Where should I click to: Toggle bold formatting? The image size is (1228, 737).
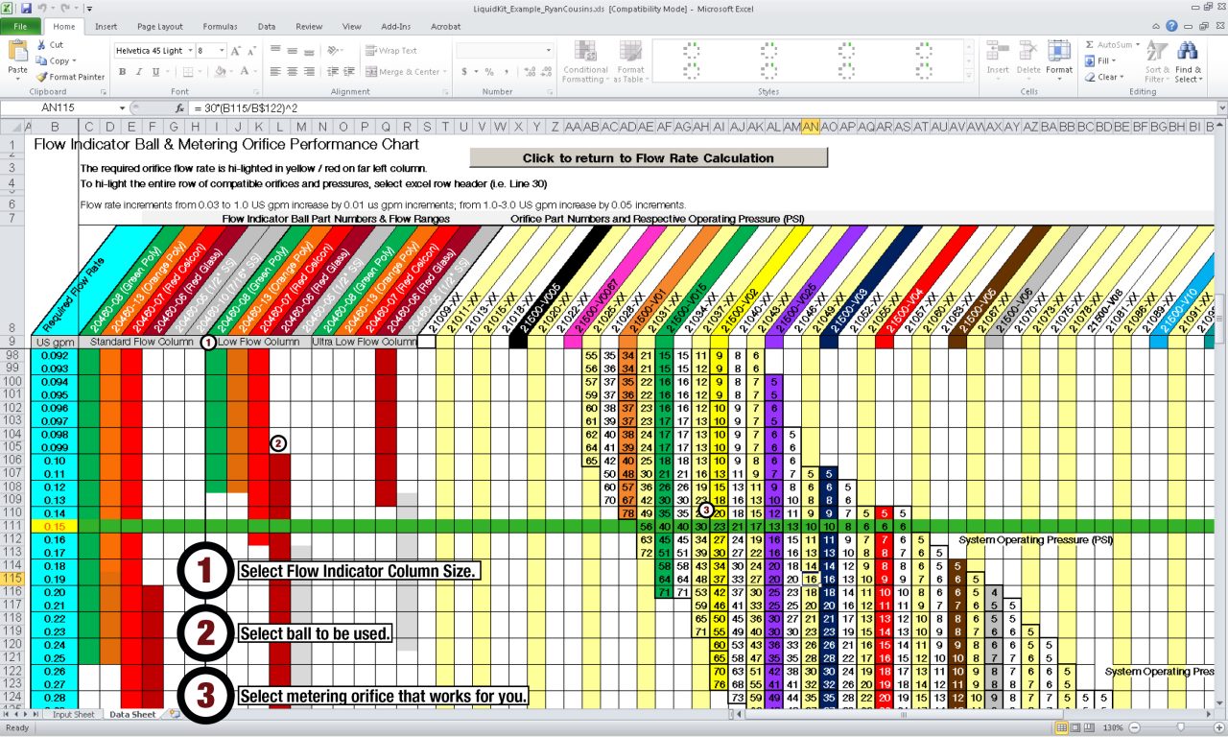(122, 71)
